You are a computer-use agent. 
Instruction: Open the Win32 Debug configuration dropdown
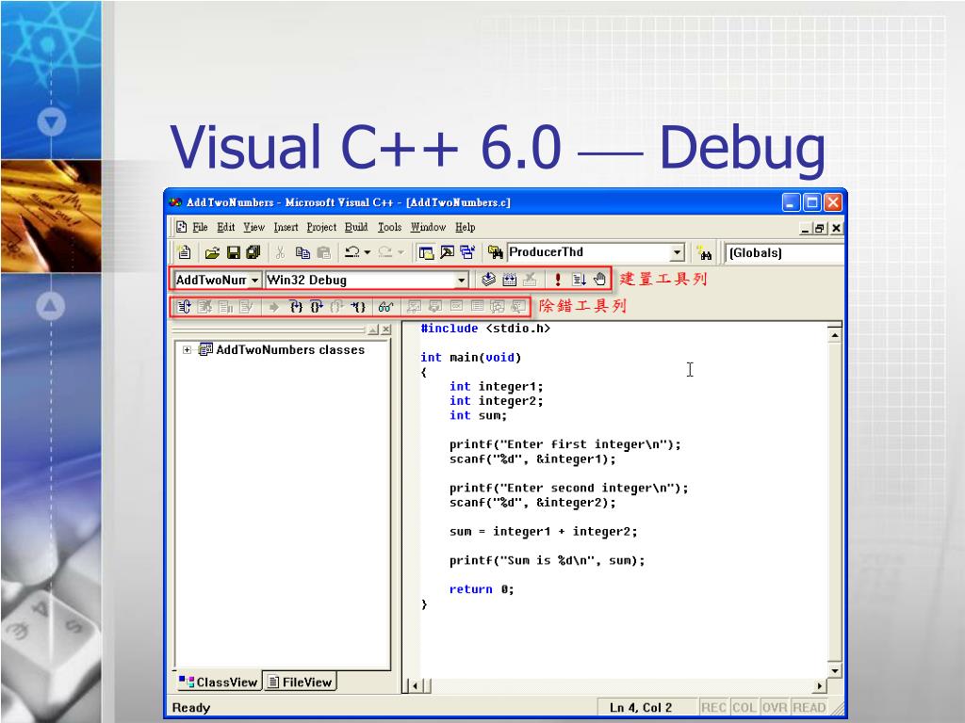(461, 281)
